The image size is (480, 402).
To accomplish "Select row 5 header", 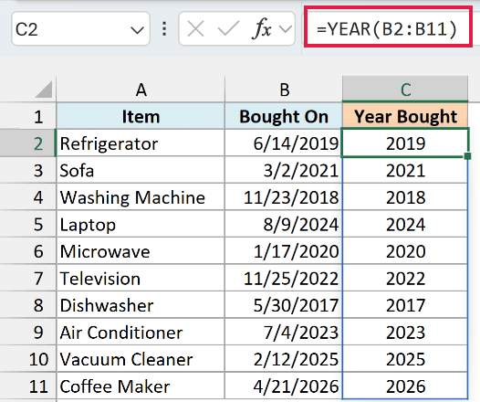I will (28, 224).
